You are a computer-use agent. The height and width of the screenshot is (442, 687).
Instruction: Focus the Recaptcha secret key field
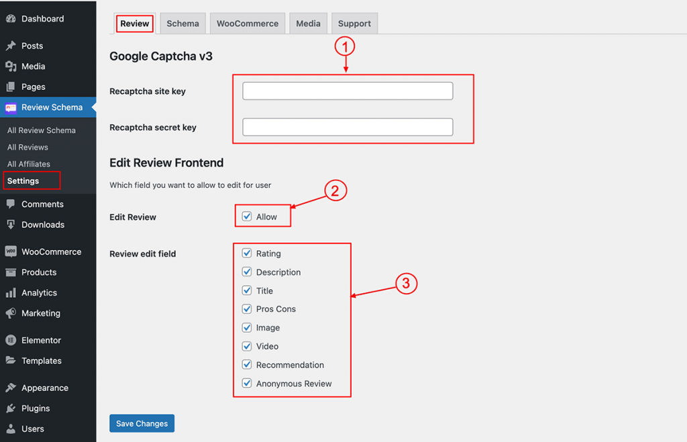(x=348, y=127)
